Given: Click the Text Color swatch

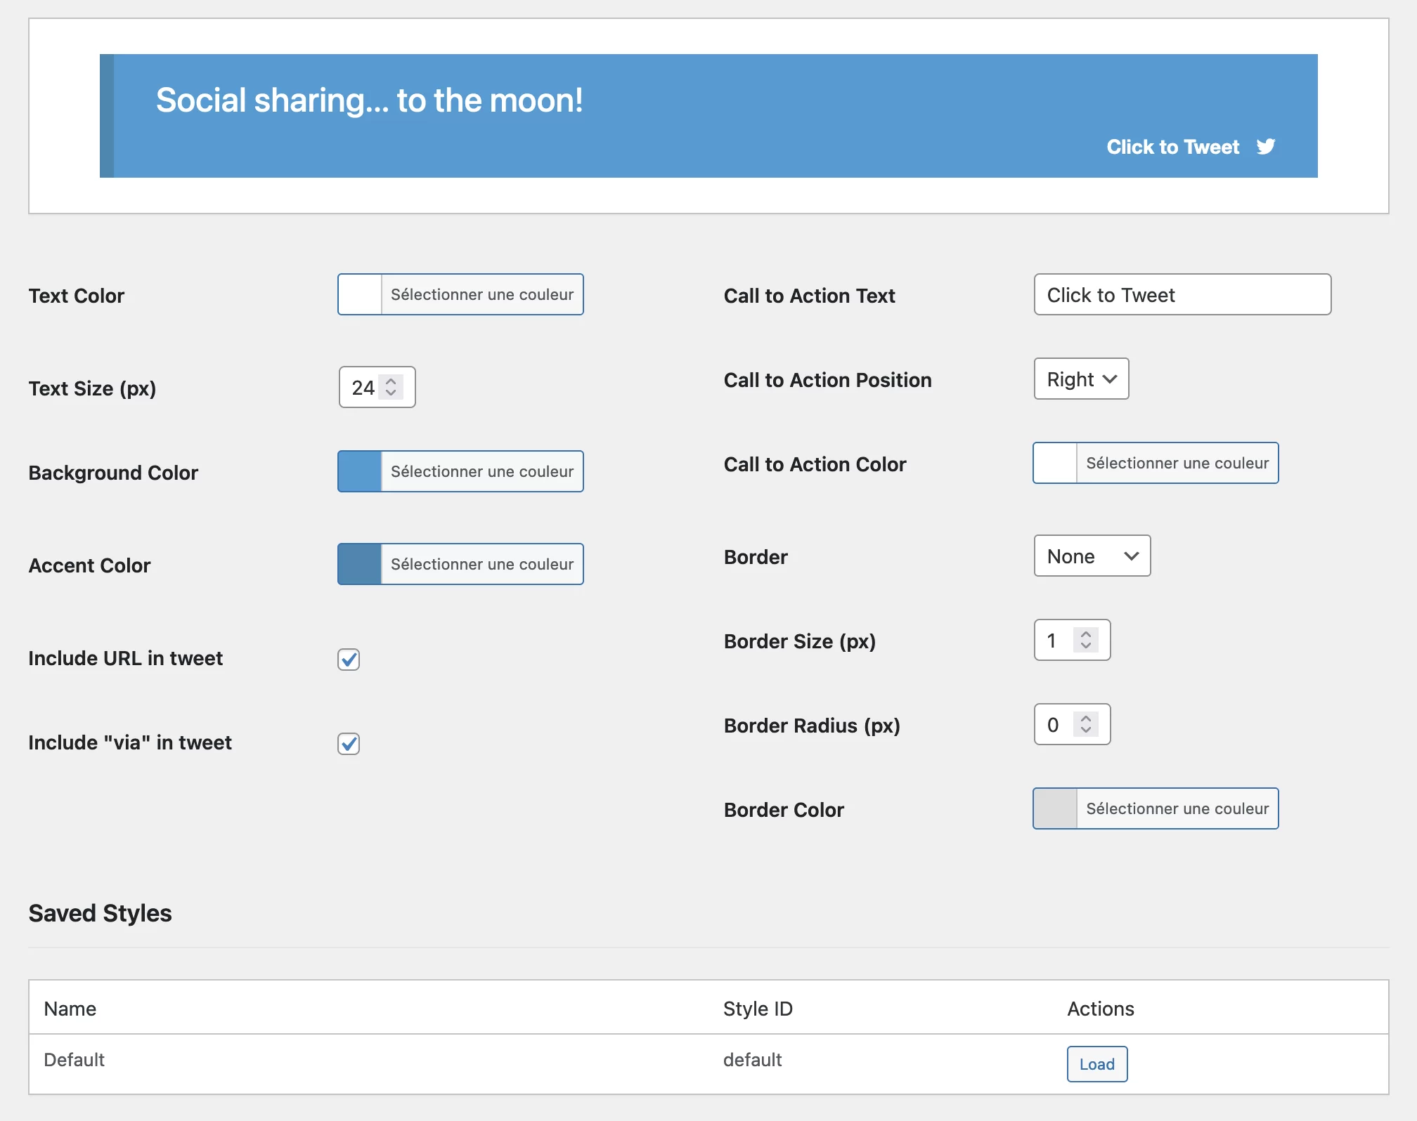Looking at the screenshot, I should [x=359, y=294].
